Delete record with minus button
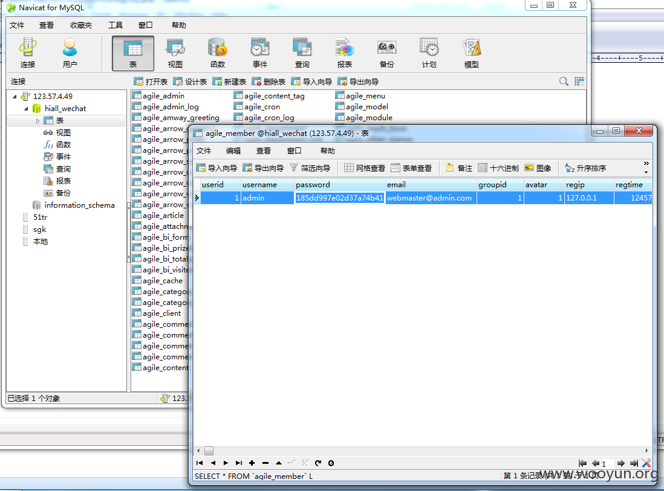664x491 pixels. [265, 463]
